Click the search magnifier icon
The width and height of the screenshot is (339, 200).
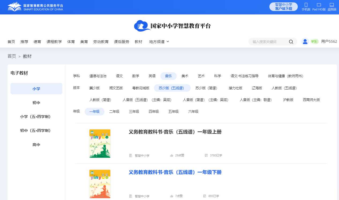(x=291, y=42)
